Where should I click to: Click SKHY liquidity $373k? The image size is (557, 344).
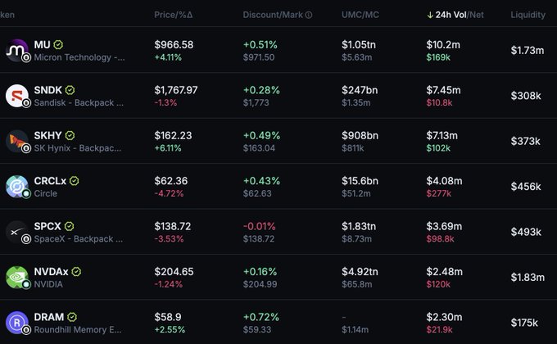[x=526, y=142]
